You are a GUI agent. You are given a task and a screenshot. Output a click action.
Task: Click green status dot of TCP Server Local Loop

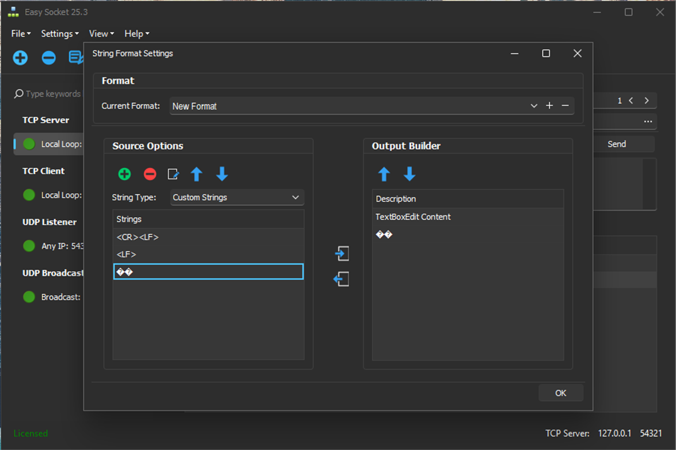point(29,144)
